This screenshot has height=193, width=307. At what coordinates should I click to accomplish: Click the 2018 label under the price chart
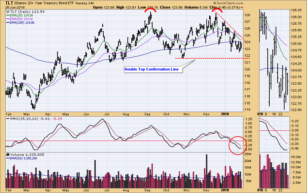click(x=225, y=114)
